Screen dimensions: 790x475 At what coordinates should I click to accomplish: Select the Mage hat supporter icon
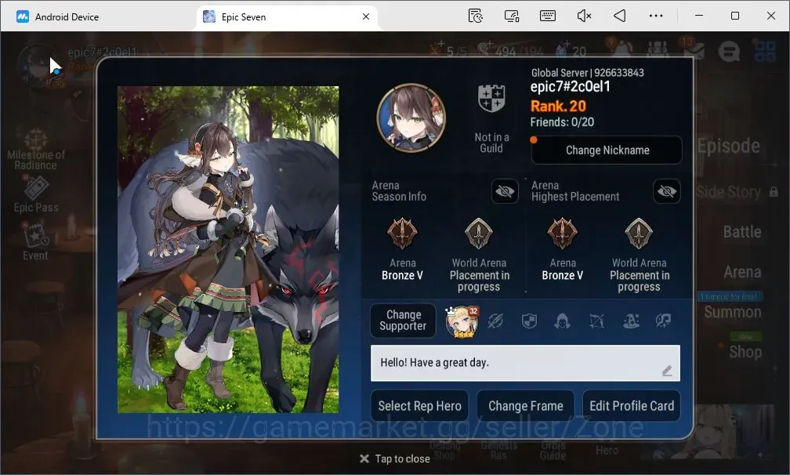point(631,321)
